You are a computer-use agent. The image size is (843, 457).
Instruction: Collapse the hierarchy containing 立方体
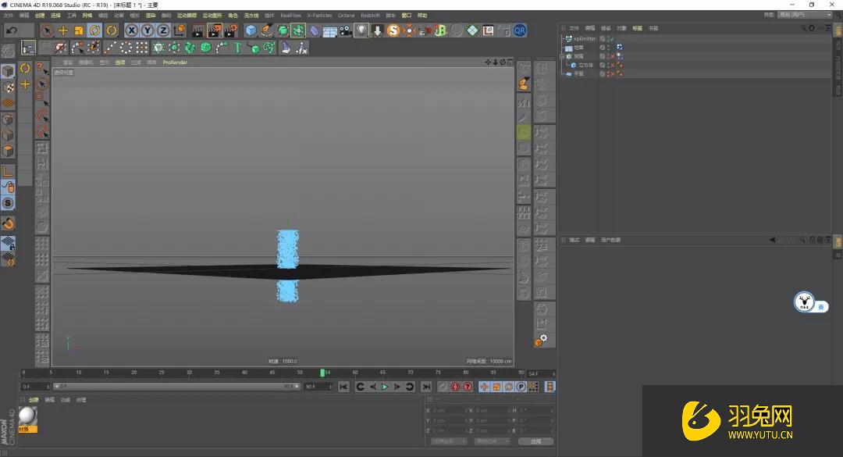coord(562,55)
